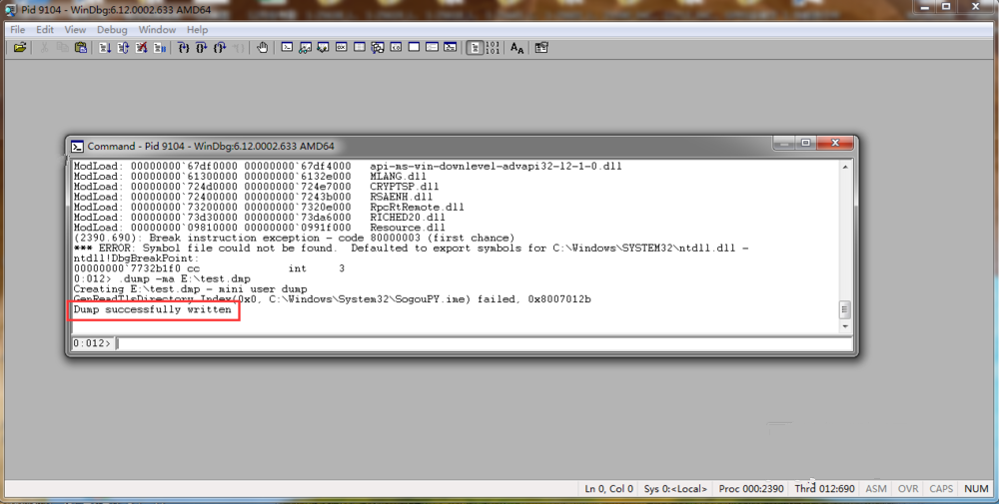Viewport: 999px width, 504px height.
Task: Open the Debug menu
Action: pos(112,29)
